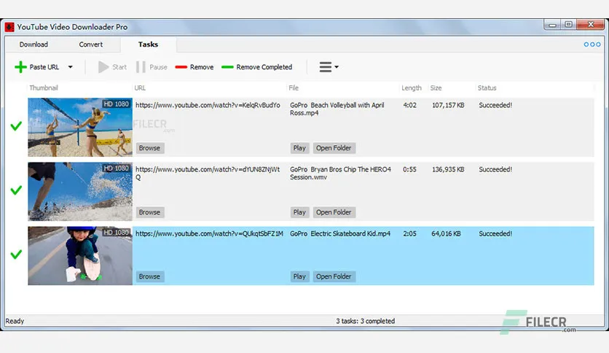Click Browse for the Electric Skateboard task
This screenshot has width=609, height=353.
coord(149,276)
